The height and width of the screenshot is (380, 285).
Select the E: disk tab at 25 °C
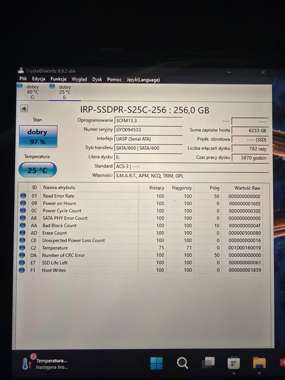(65, 92)
